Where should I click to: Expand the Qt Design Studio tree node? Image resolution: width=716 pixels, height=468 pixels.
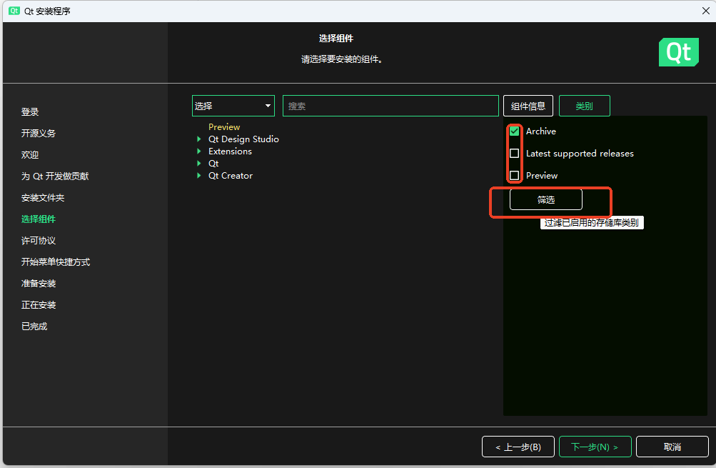point(198,139)
